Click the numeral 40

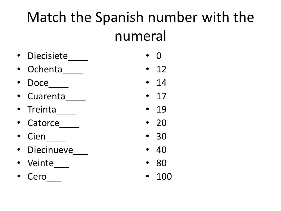coord(162,150)
